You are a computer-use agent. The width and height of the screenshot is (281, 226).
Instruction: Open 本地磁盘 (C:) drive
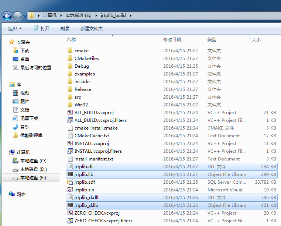pos(30,160)
